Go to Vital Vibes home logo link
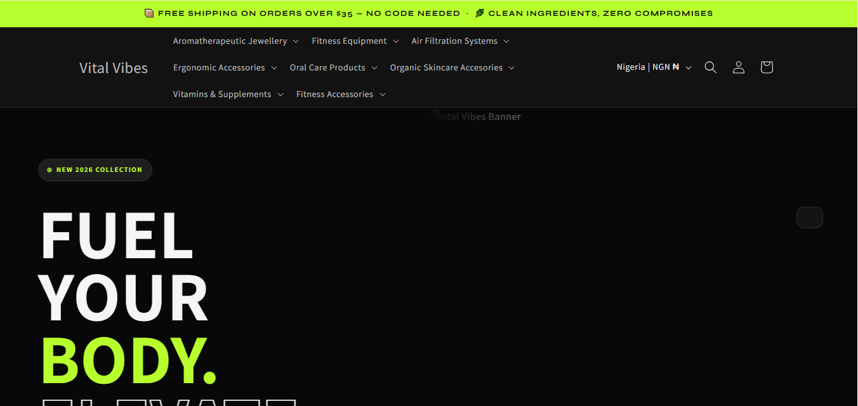The width and height of the screenshot is (858, 406). pyautogui.click(x=114, y=68)
